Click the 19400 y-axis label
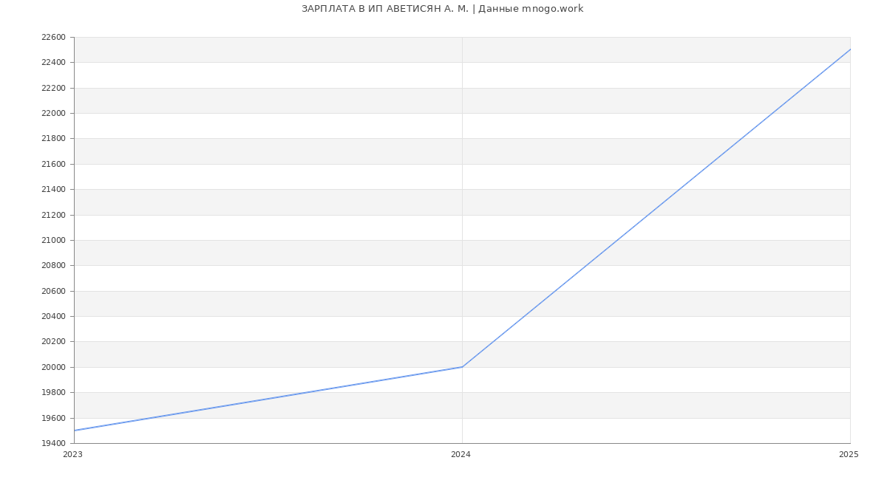 53,443
